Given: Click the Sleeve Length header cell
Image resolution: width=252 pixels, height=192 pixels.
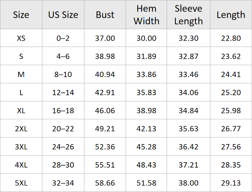Looking at the screenshot, I should tap(189, 15).
